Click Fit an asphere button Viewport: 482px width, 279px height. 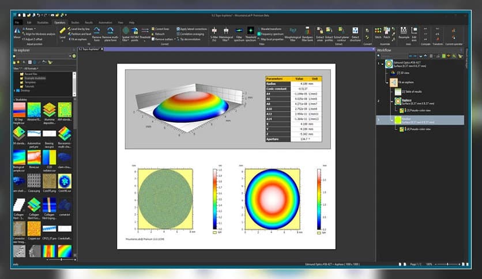(x=78, y=39)
